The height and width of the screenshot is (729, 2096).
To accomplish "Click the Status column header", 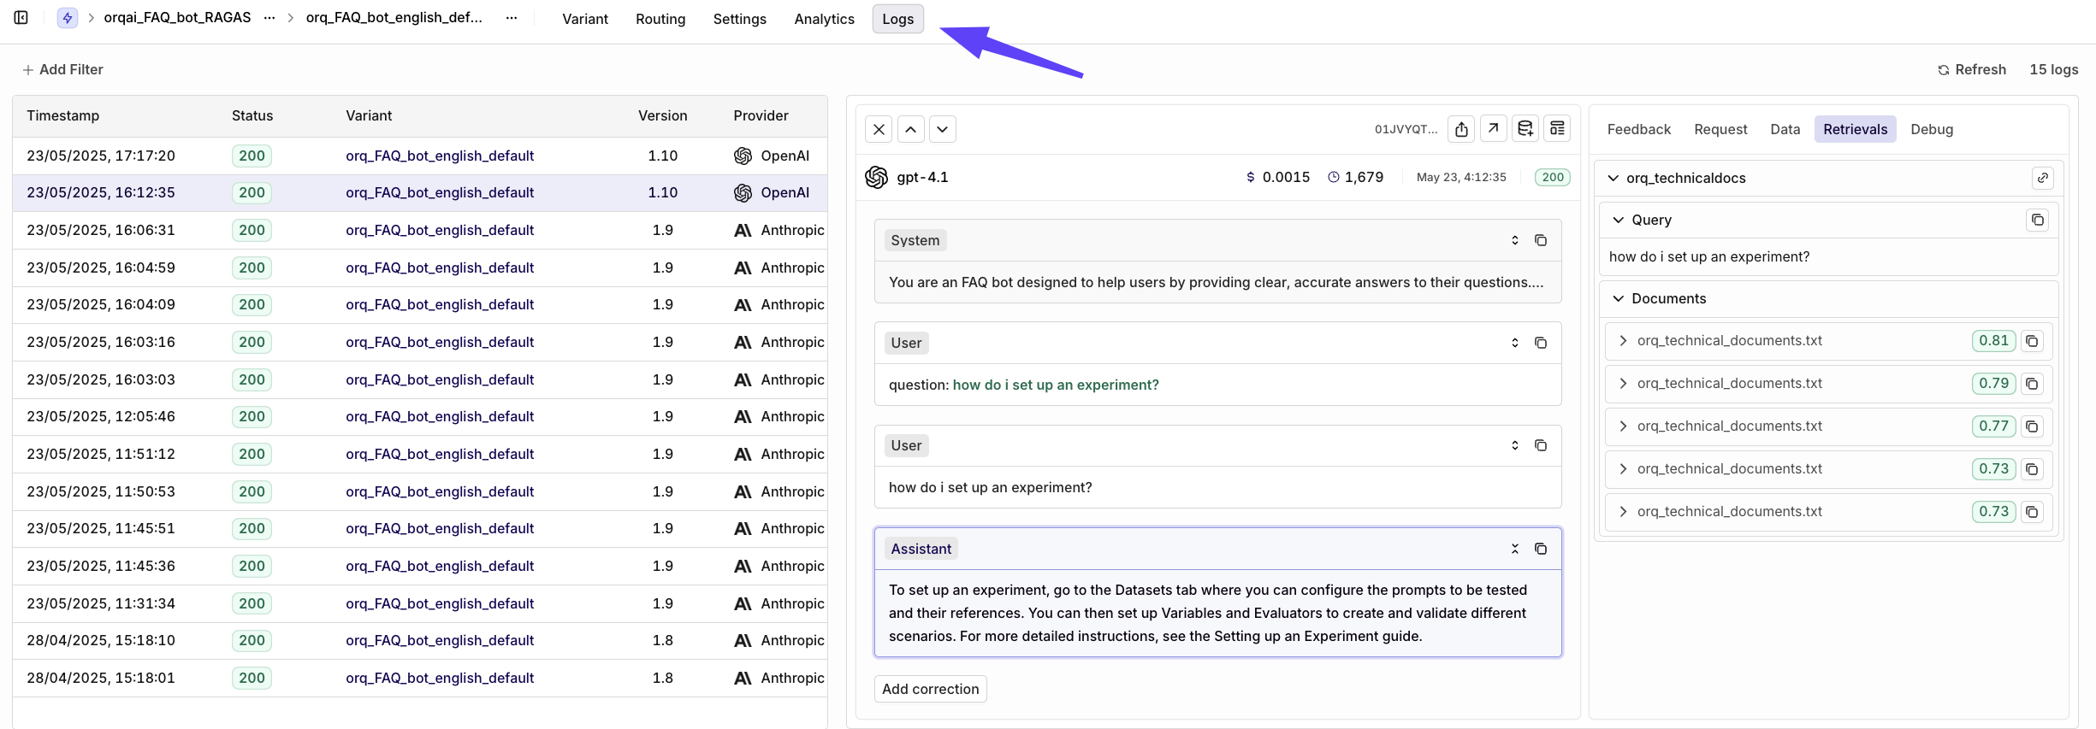I will tap(252, 115).
